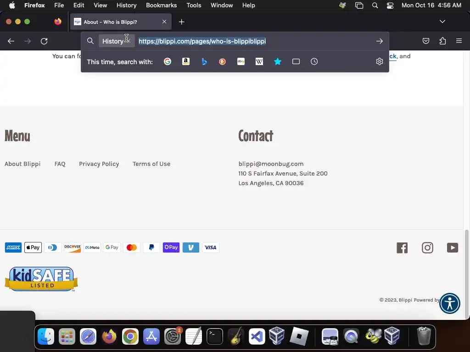Open the History menu in menu bar
Image resolution: width=470 pixels, height=352 pixels.
point(126,5)
